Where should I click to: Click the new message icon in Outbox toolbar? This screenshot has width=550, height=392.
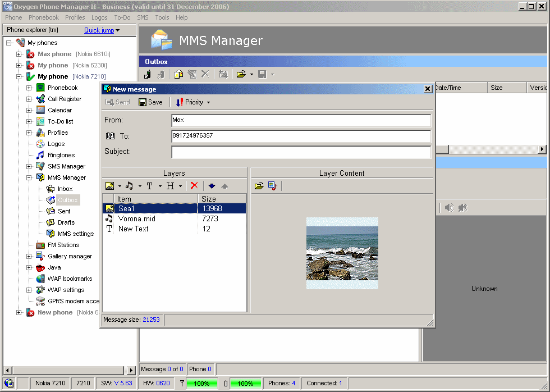point(178,74)
